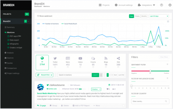The height and width of the screenshot is (109, 173).
Task: Click the BRAND24 logo
Action: 9,5
